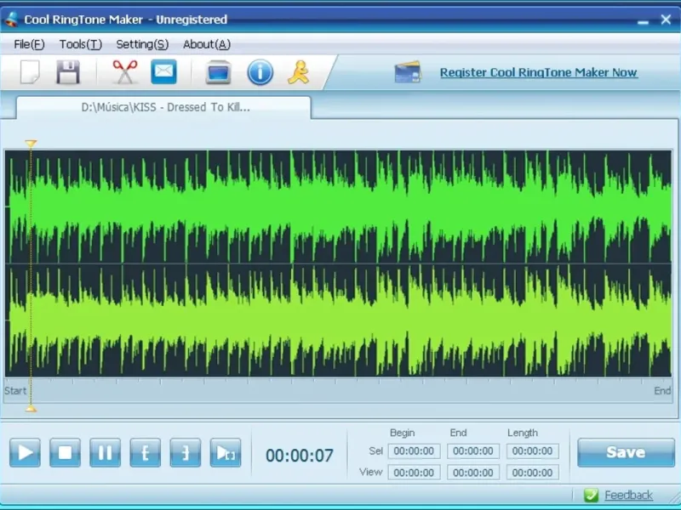Click the blue info icon
The width and height of the screenshot is (681, 510).
click(x=260, y=72)
